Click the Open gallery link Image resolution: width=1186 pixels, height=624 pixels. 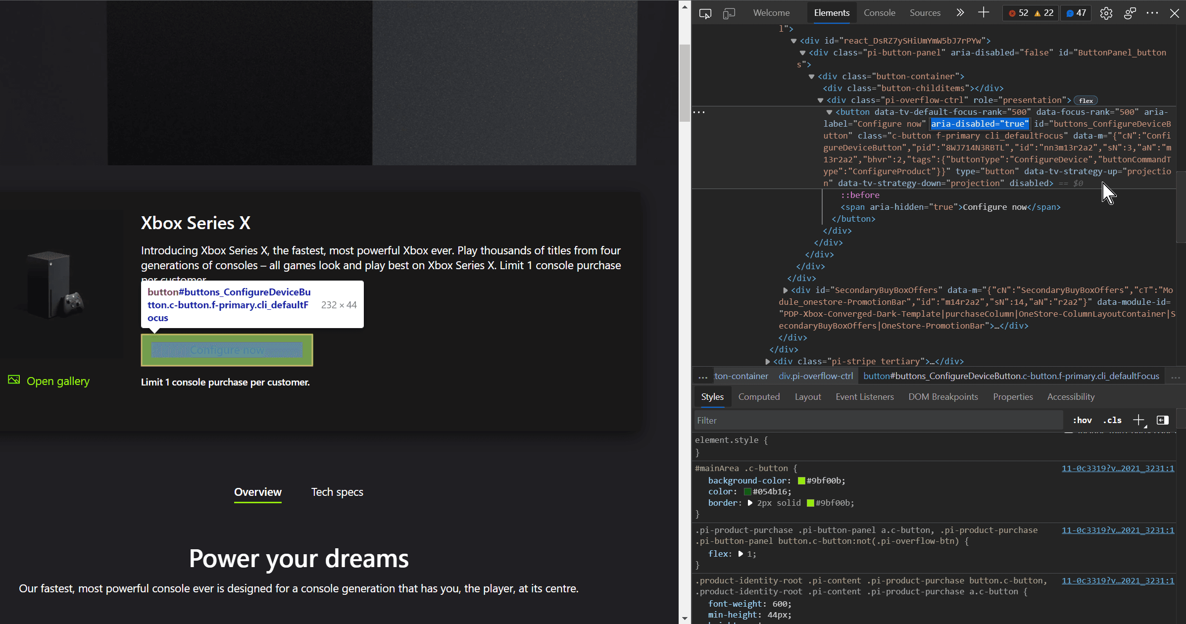(x=58, y=381)
